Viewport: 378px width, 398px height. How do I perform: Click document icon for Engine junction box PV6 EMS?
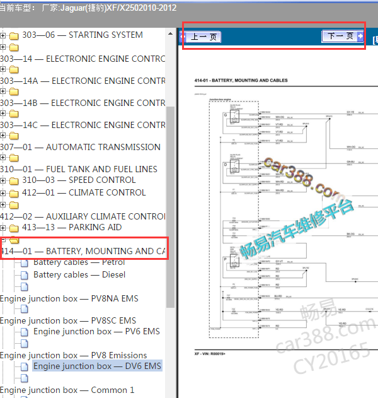tap(25, 332)
